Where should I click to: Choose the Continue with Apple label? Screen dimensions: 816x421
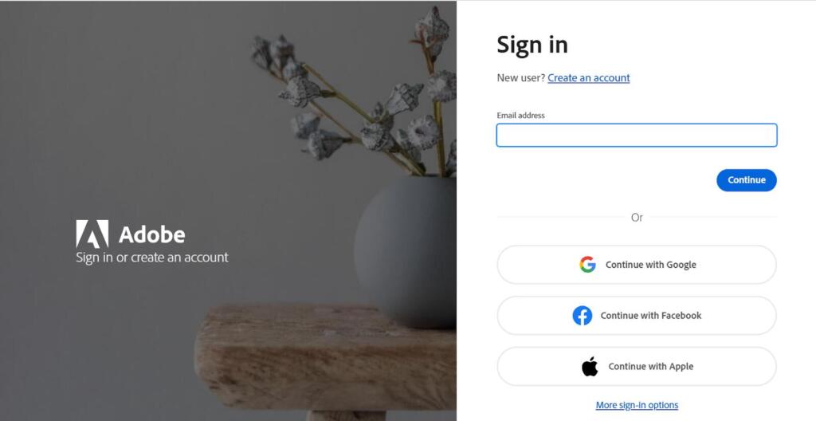click(x=650, y=366)
